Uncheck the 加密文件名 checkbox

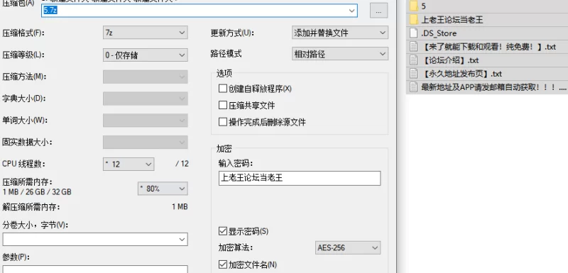[223, 264]
